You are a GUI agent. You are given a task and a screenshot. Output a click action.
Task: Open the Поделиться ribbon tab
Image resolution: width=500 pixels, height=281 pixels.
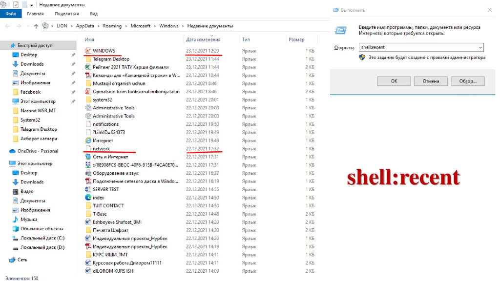(66, 14)
